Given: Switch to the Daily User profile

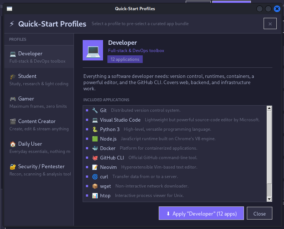Looking at the screenshot, I should (39, 147).
